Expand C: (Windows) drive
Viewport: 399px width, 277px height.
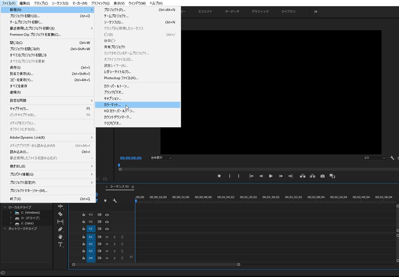(x=11, y=213)
